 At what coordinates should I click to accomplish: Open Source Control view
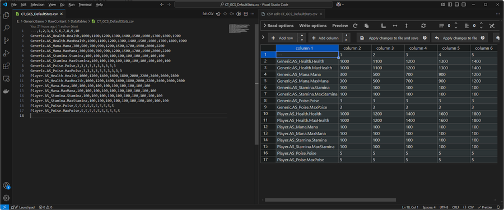pos(6,41)
